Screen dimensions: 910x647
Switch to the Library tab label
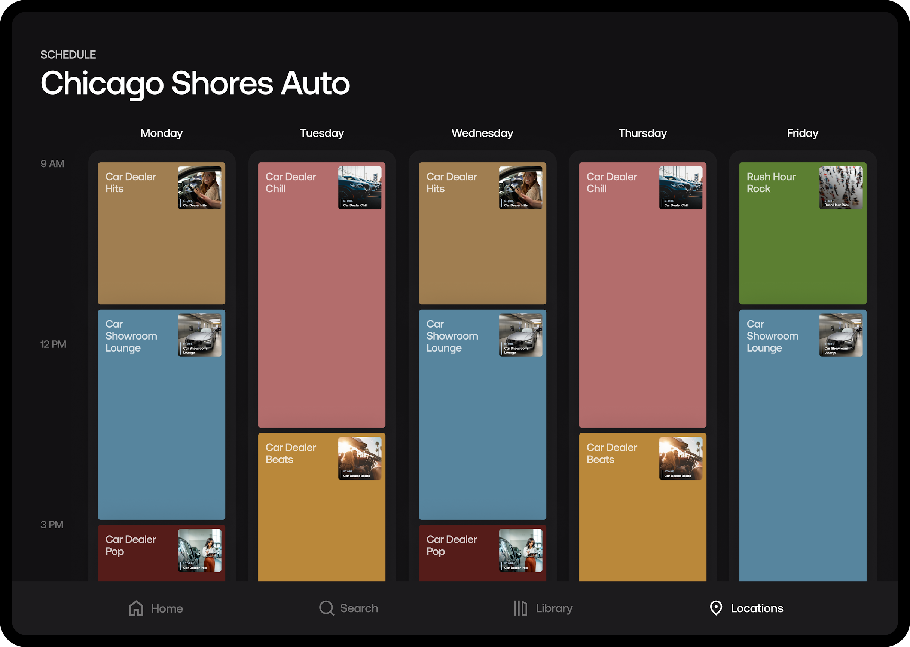[554, 608]
